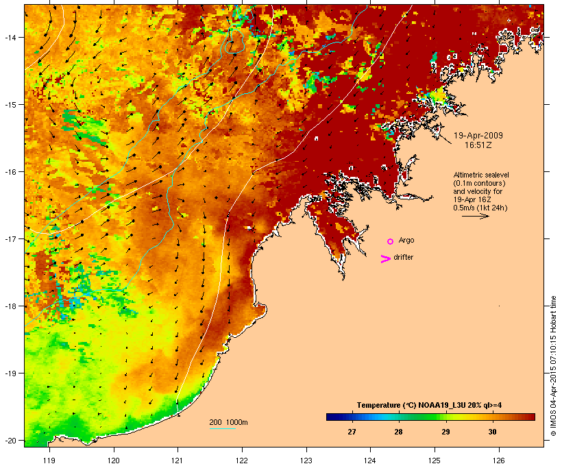The width and height of the screenshot is (562, 466).
Task: Click the '120' longitude axis label
Action: 114,461
